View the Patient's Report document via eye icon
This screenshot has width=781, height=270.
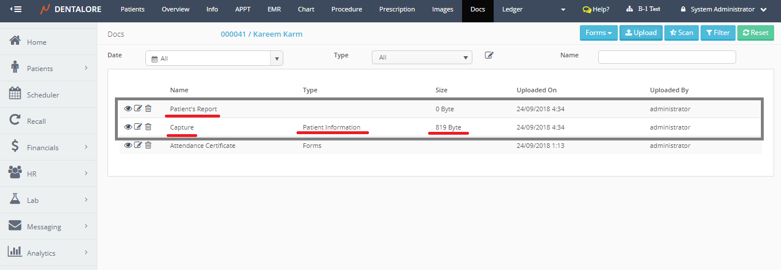tap(128, 109)
